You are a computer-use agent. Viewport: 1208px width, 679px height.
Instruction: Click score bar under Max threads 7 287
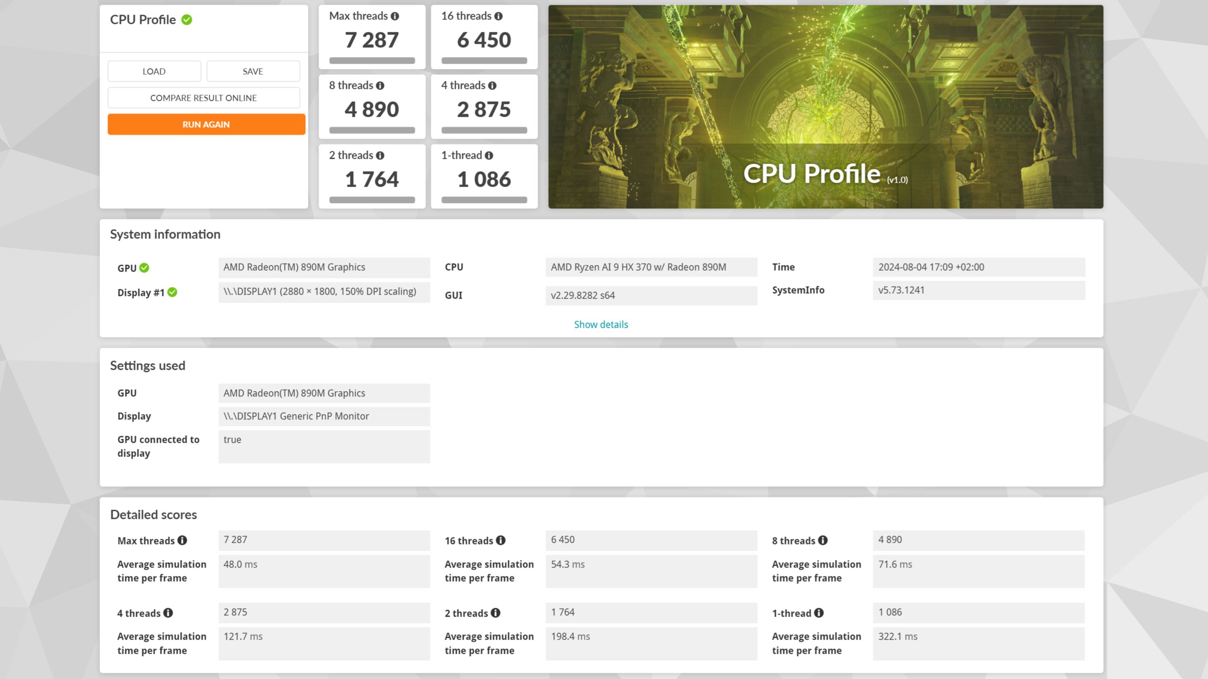[372, 61]
